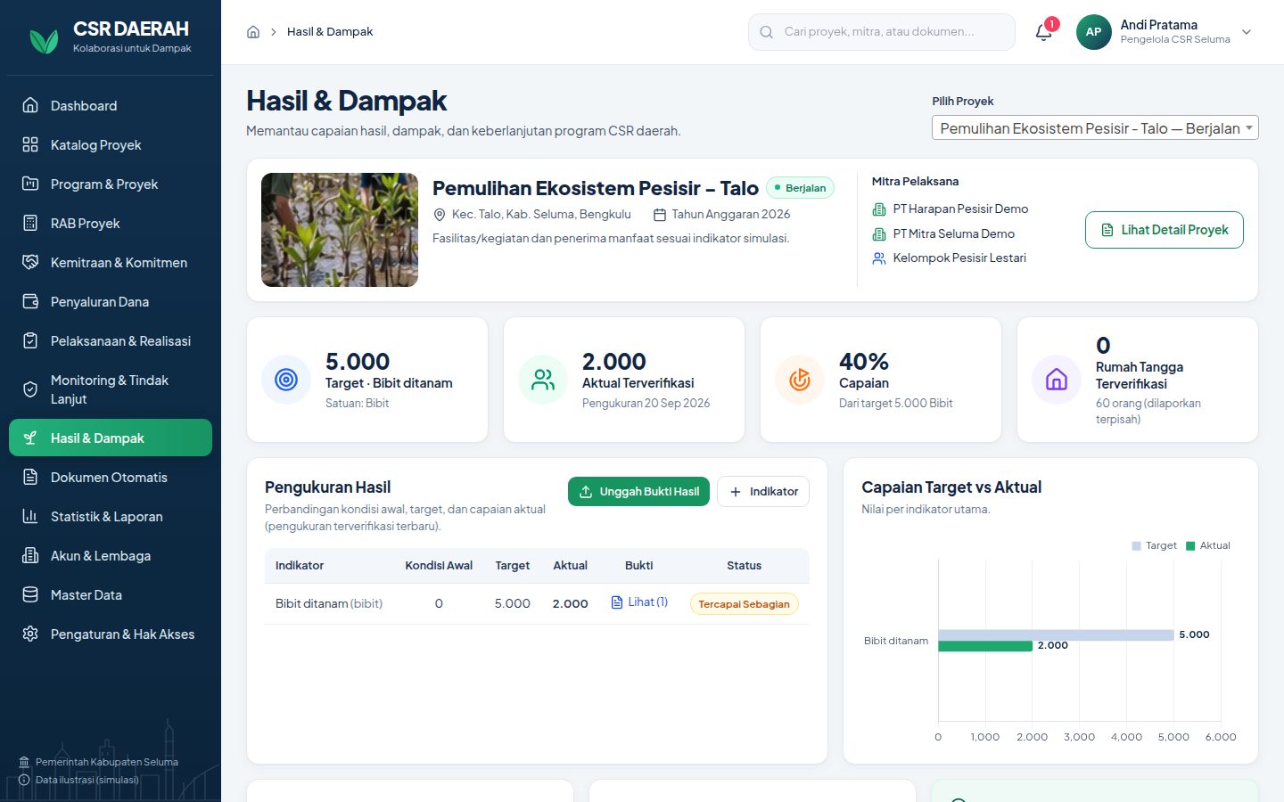The image size is (1284, 802).
Task: Click the Statistik & Laporan chart icon
Action: point(30,516)
